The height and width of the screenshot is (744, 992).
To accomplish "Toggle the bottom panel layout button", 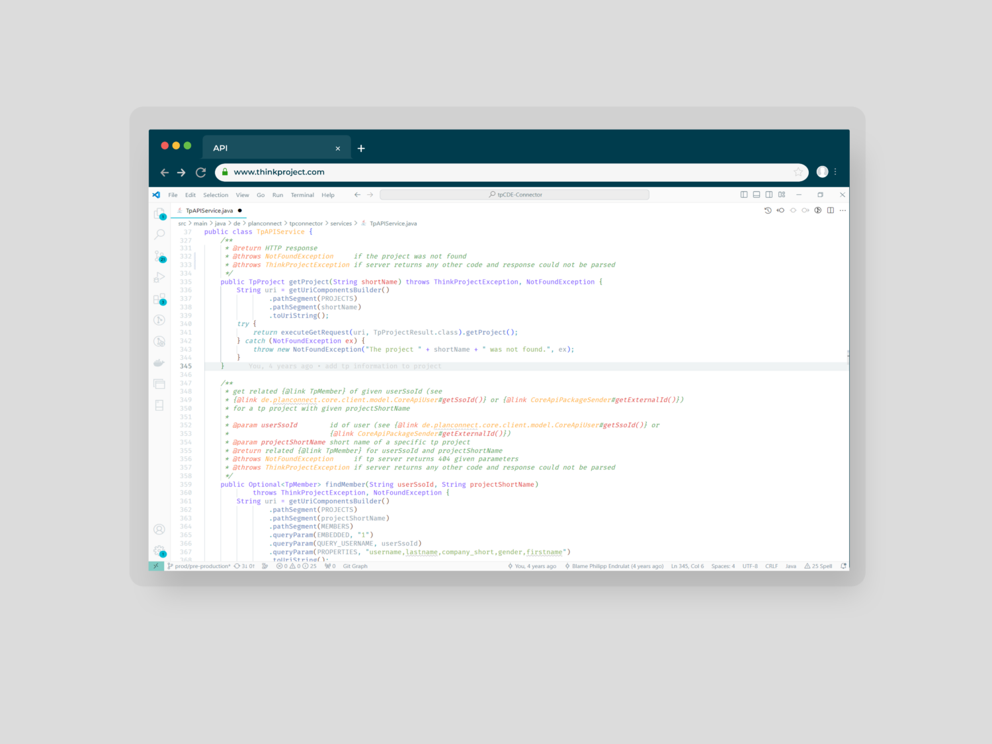I will pos(757,194).
